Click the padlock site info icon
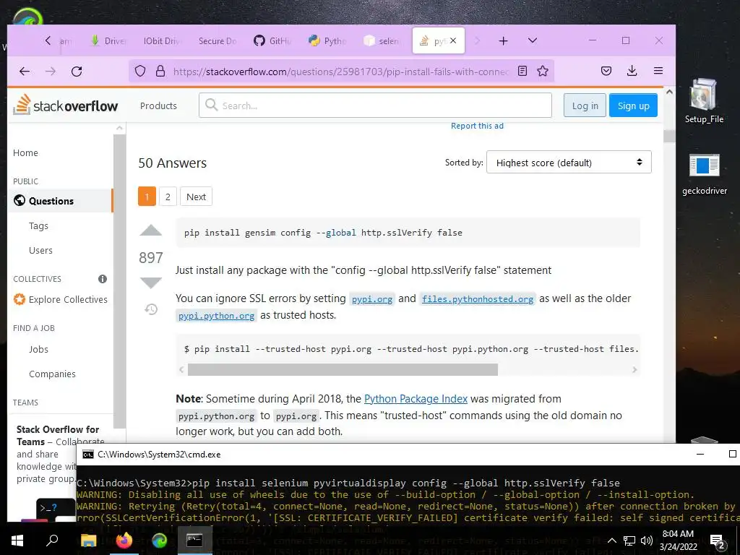Screen dimensions: 740x555 coord(160,72)
